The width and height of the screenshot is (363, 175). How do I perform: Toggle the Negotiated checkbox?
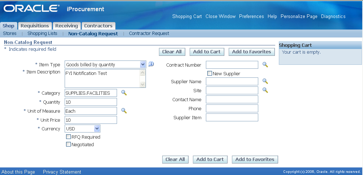(68, 144)
